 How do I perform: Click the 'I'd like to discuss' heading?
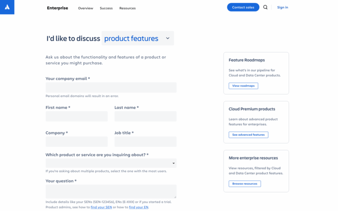coord(73,38)
